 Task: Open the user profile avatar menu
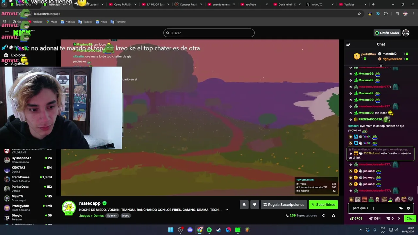406,33
